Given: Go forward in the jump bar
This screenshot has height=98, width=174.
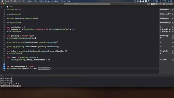Looking at the screenshot, I should [5, 7].
